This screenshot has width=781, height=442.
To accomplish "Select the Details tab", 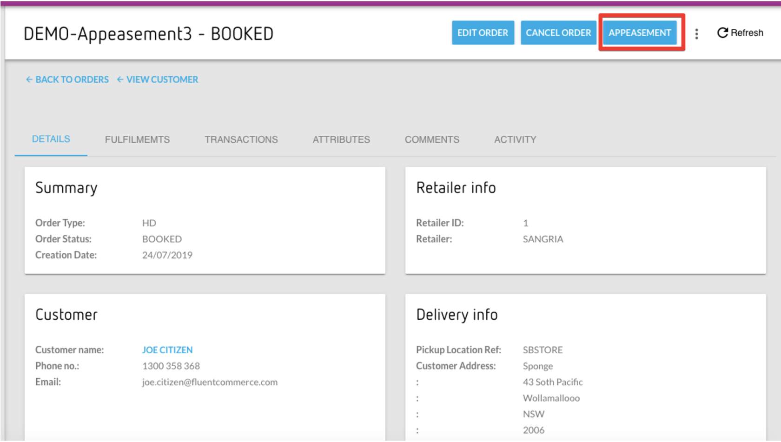I will tap(51, 139).
